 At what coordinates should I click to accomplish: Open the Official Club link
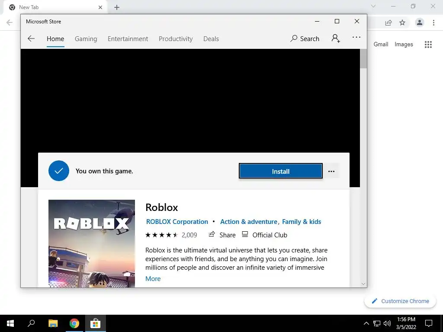pyautogui.click(x=265, y=235)
